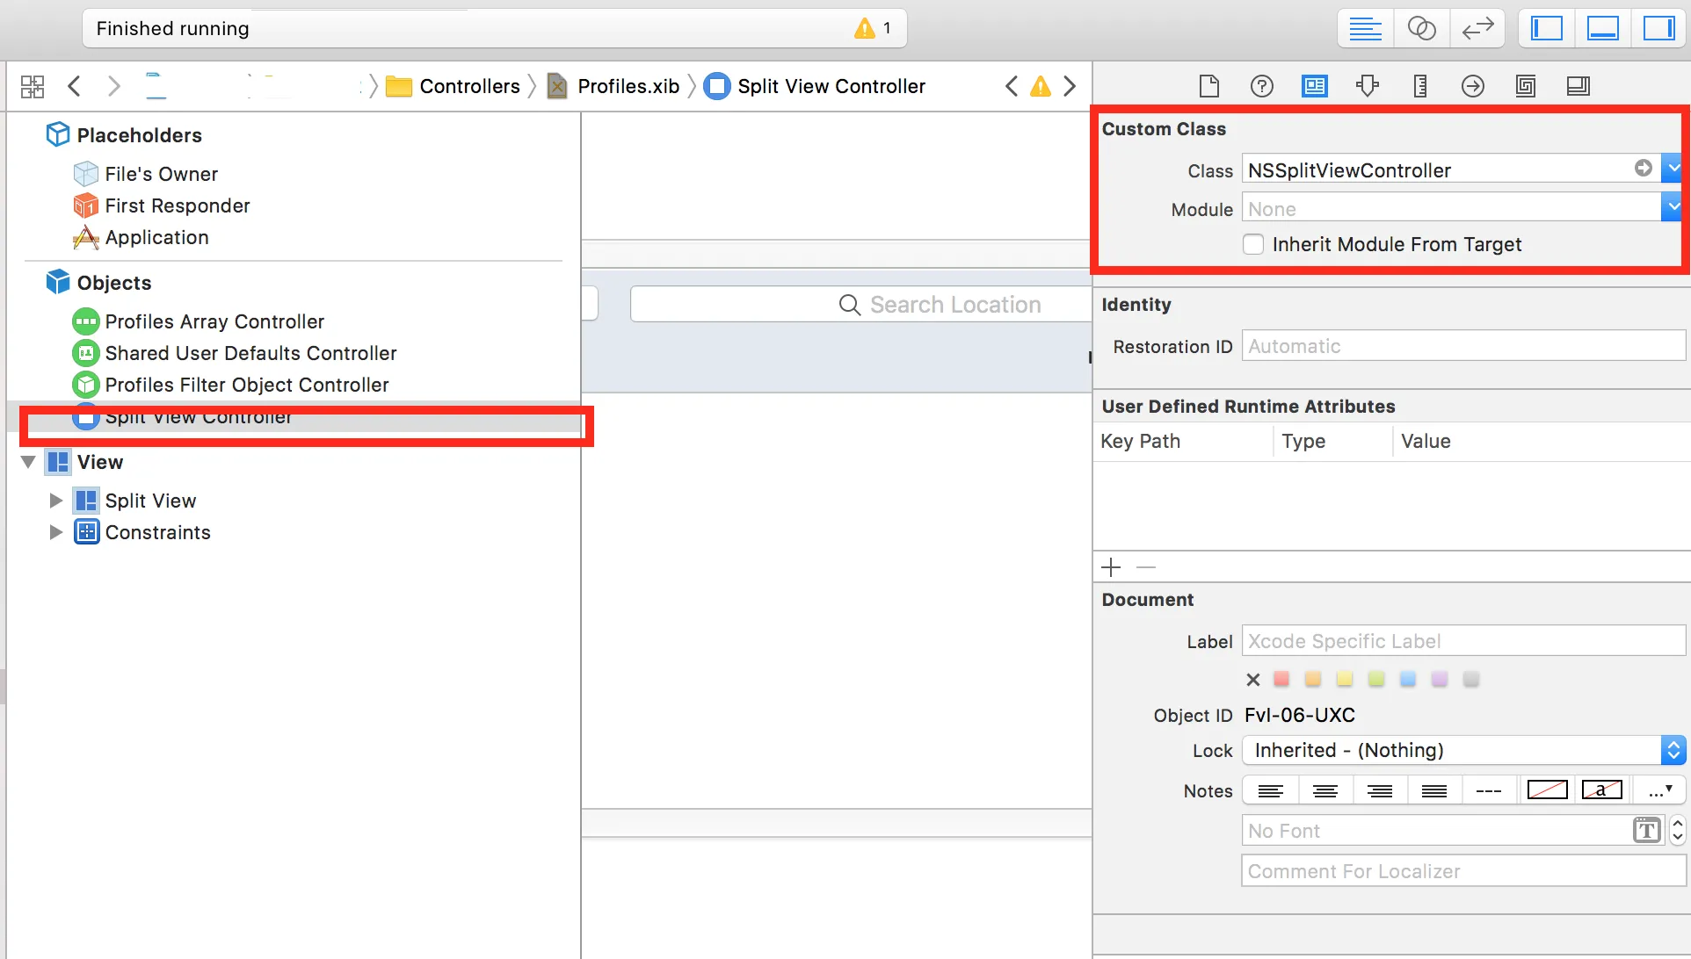Image resolution: width=1691 pixels, height=959 pixels.
Task: Open the File inspector
Action: pyautogui.click(x=1209, y=86)
